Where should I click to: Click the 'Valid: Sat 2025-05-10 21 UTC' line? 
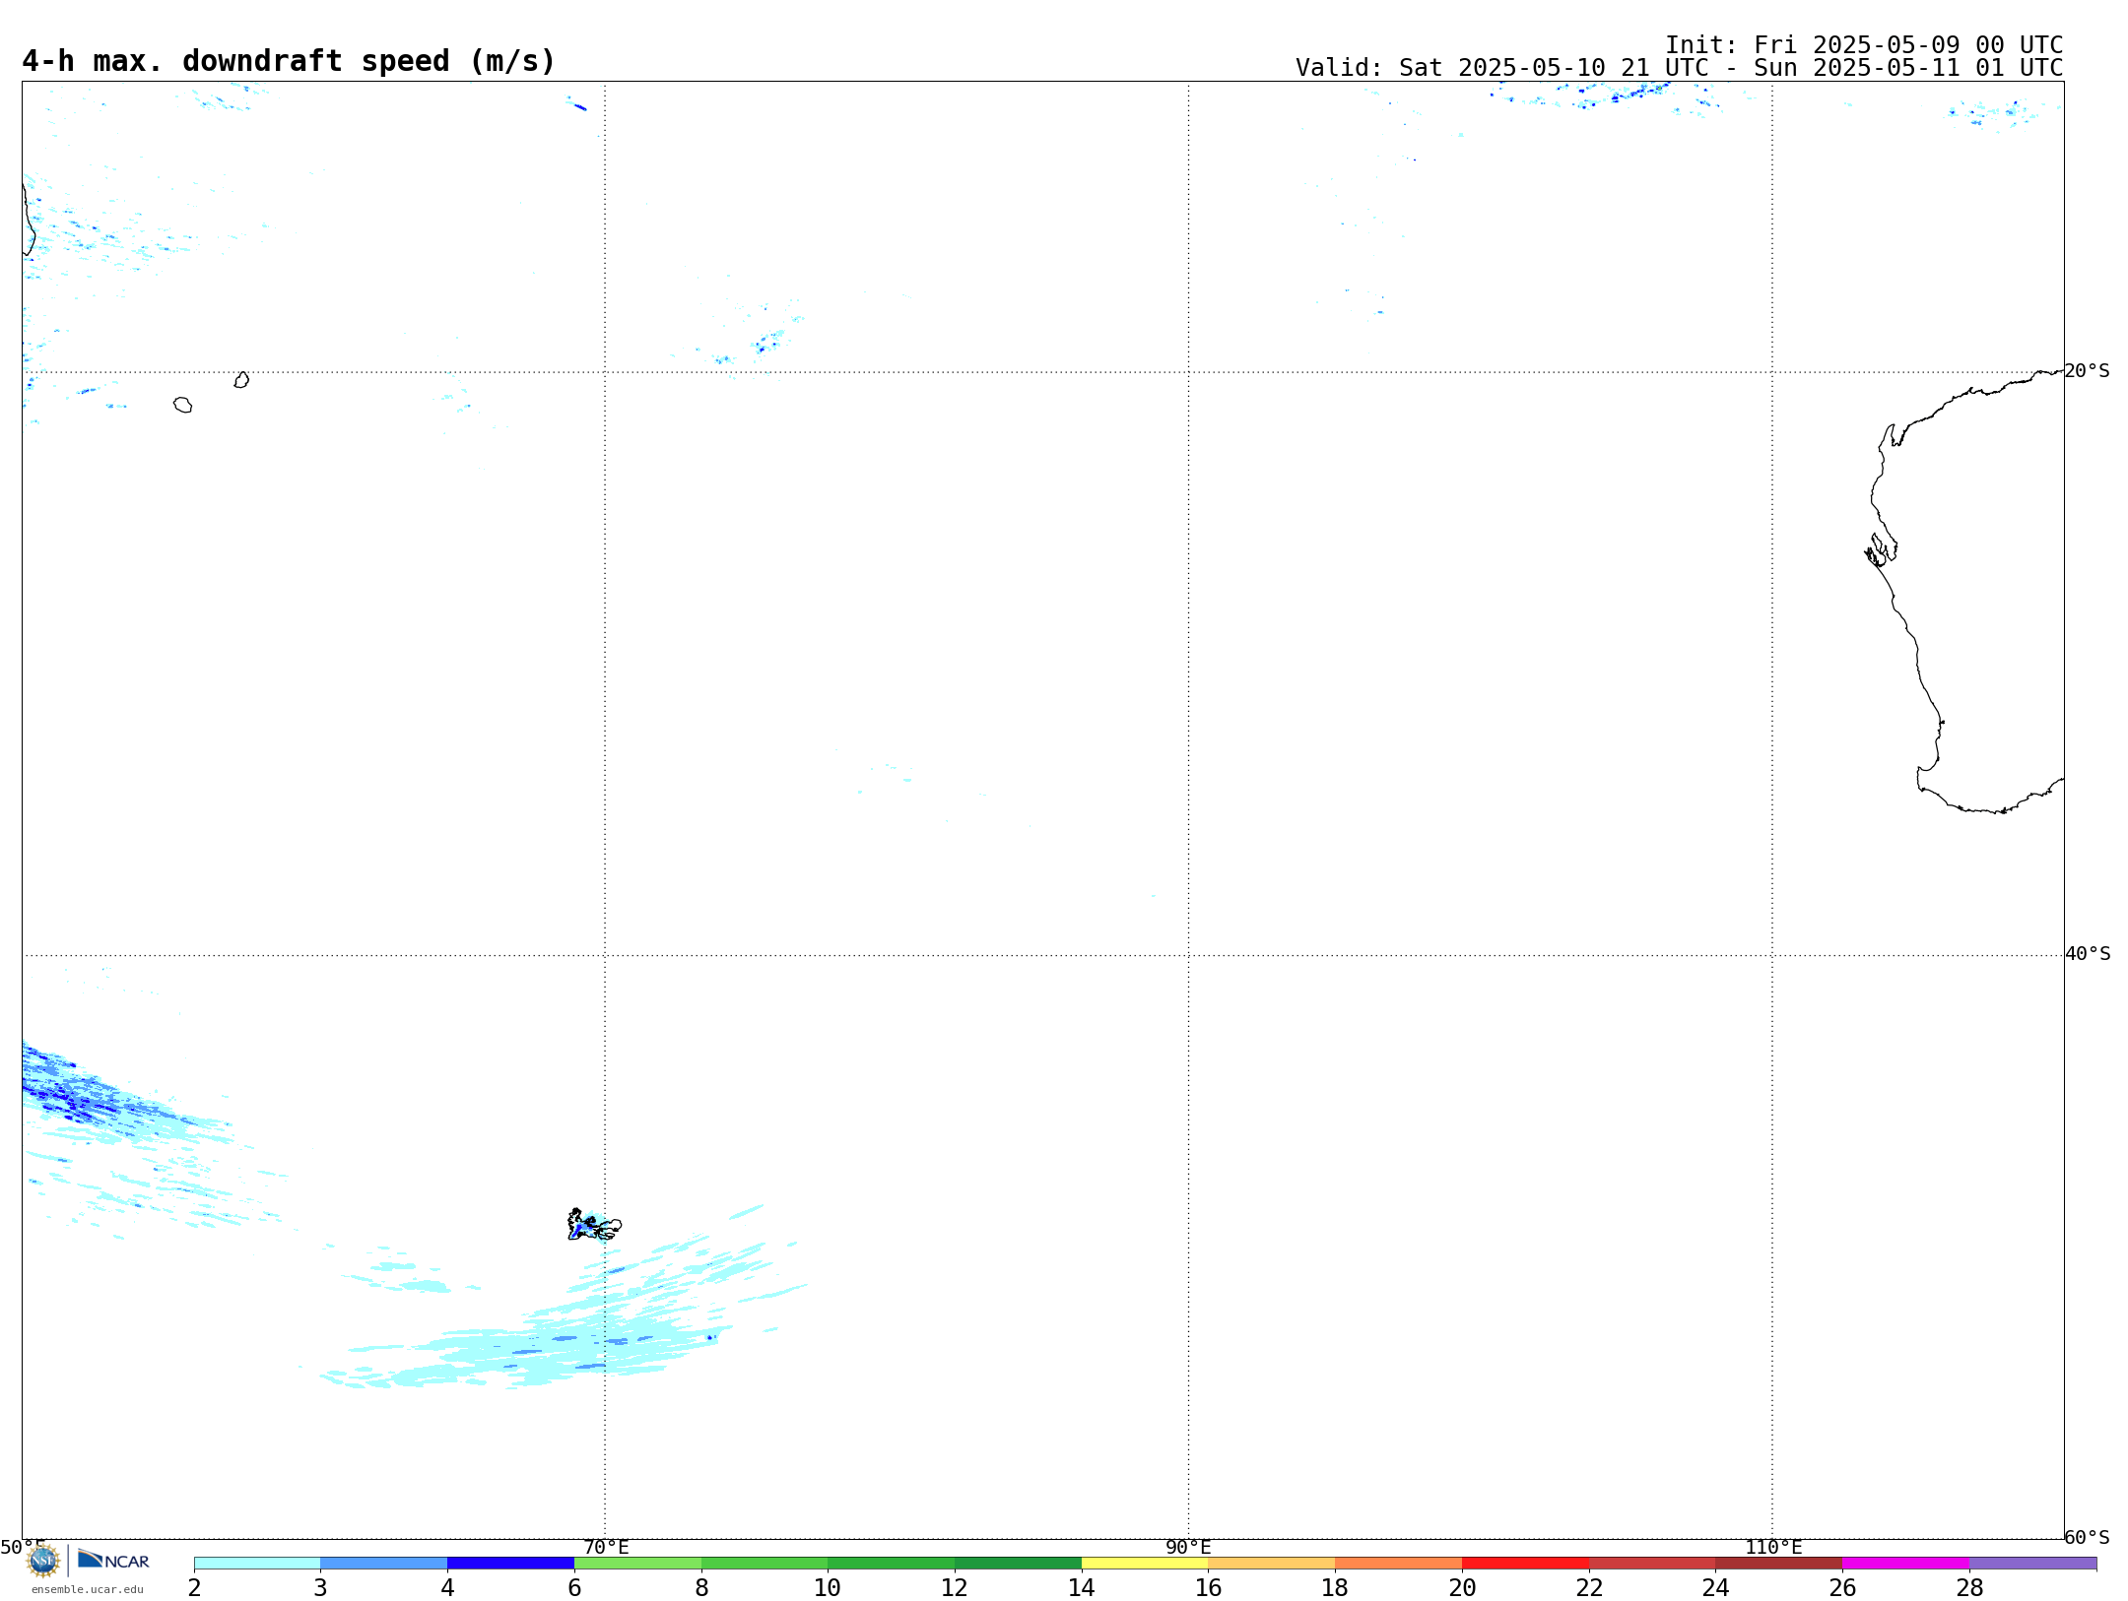tap(1679, 68)
